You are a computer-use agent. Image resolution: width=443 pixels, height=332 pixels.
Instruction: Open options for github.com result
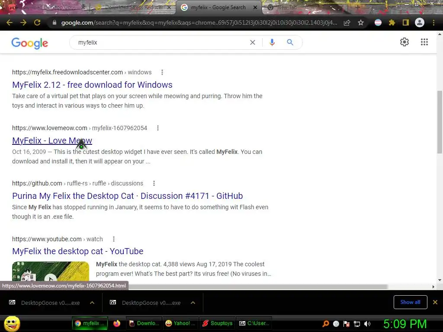[x=154, y=183]
